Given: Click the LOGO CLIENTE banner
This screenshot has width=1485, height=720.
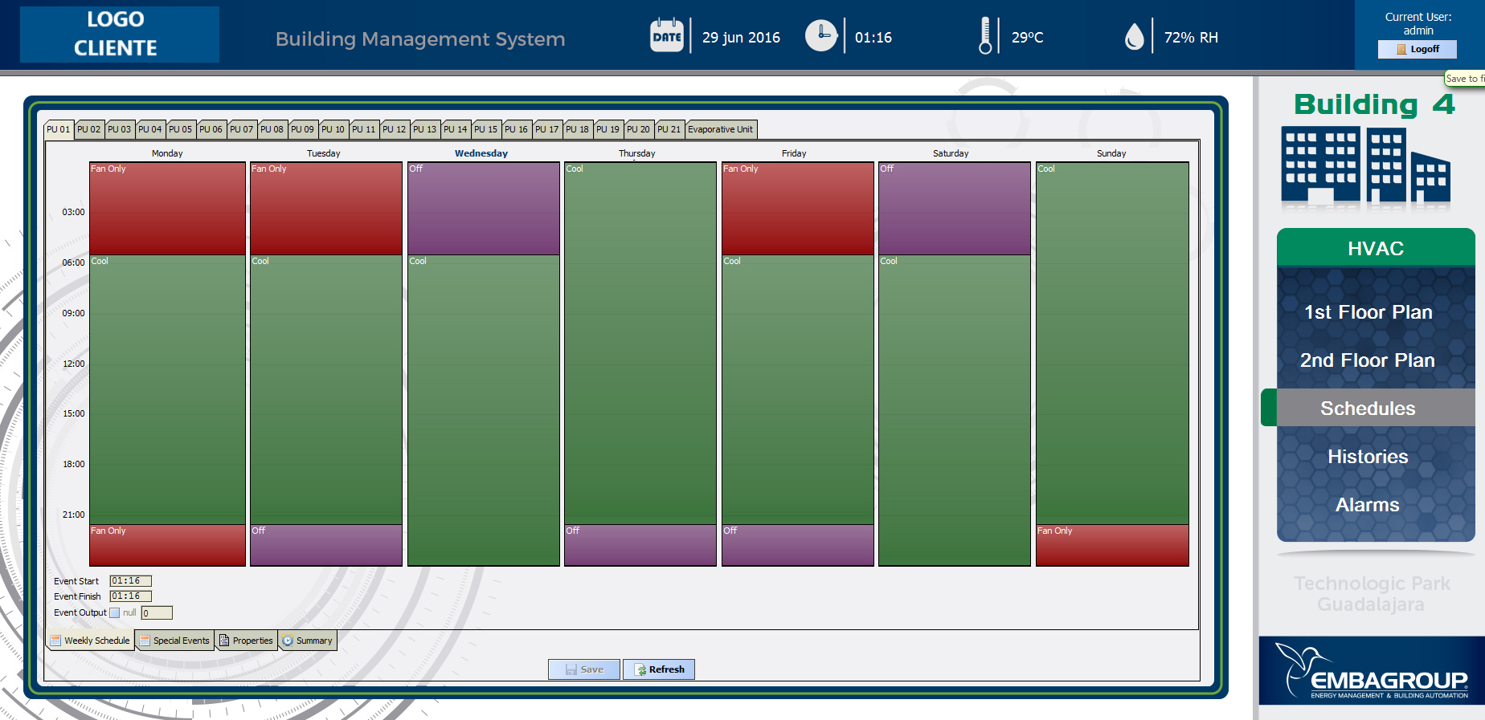Looking at the screenshot, I should pyautogui.click(x=120, y=35).
